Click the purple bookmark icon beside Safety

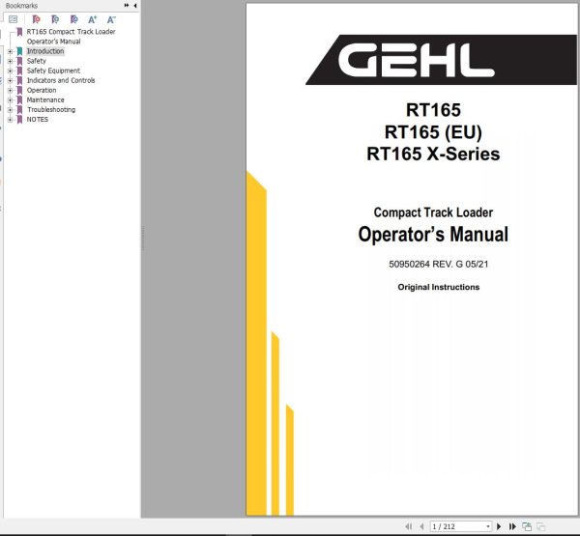[x=19, y=61]
